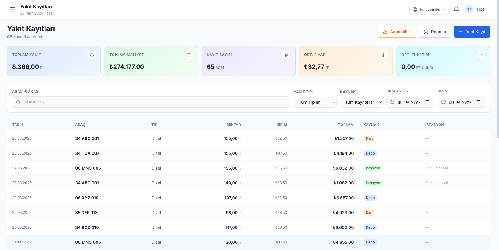Viewport: 499px width, 250px height.
Task: Open the hamburger sidebar menu
Action: [12, 9]
